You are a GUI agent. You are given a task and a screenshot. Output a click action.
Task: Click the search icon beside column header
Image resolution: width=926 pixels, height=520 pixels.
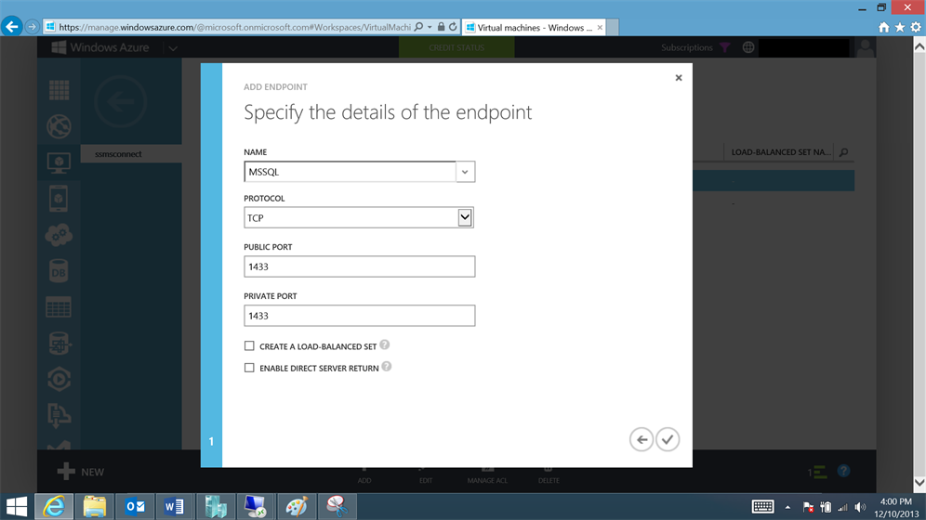coord(844,152)
